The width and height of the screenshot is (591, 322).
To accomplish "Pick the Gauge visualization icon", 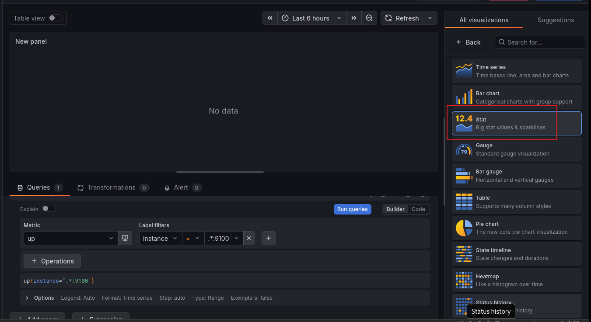I will point(464,149).
